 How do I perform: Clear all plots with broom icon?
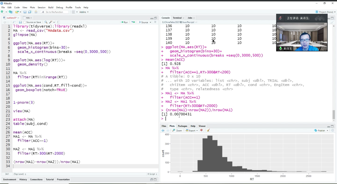pos(208,130)
